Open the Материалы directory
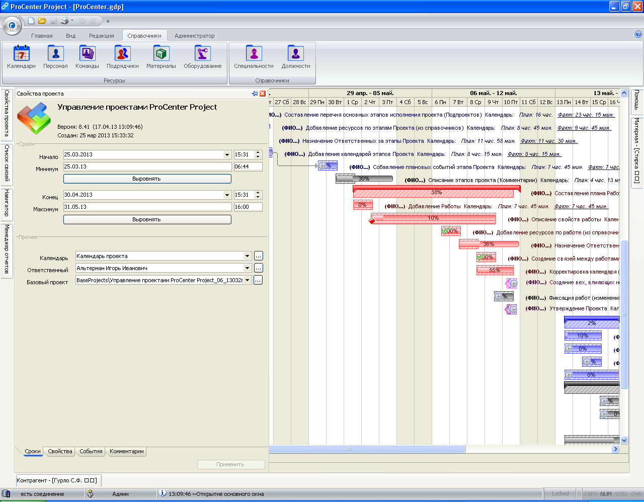644x502 pixels. click(x=161, y=57)
